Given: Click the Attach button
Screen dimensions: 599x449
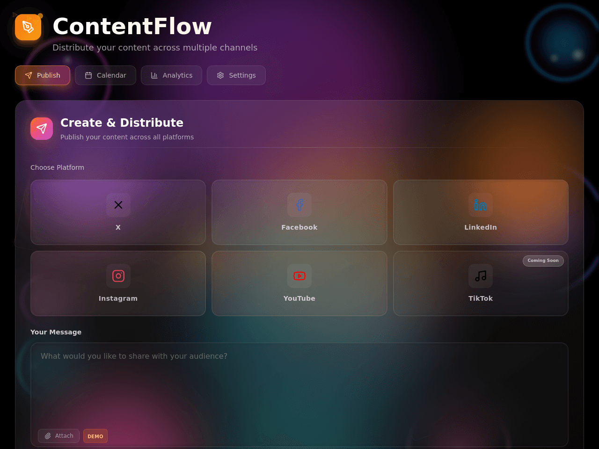Looking at the screenshot, I should [x=58, y=436].
